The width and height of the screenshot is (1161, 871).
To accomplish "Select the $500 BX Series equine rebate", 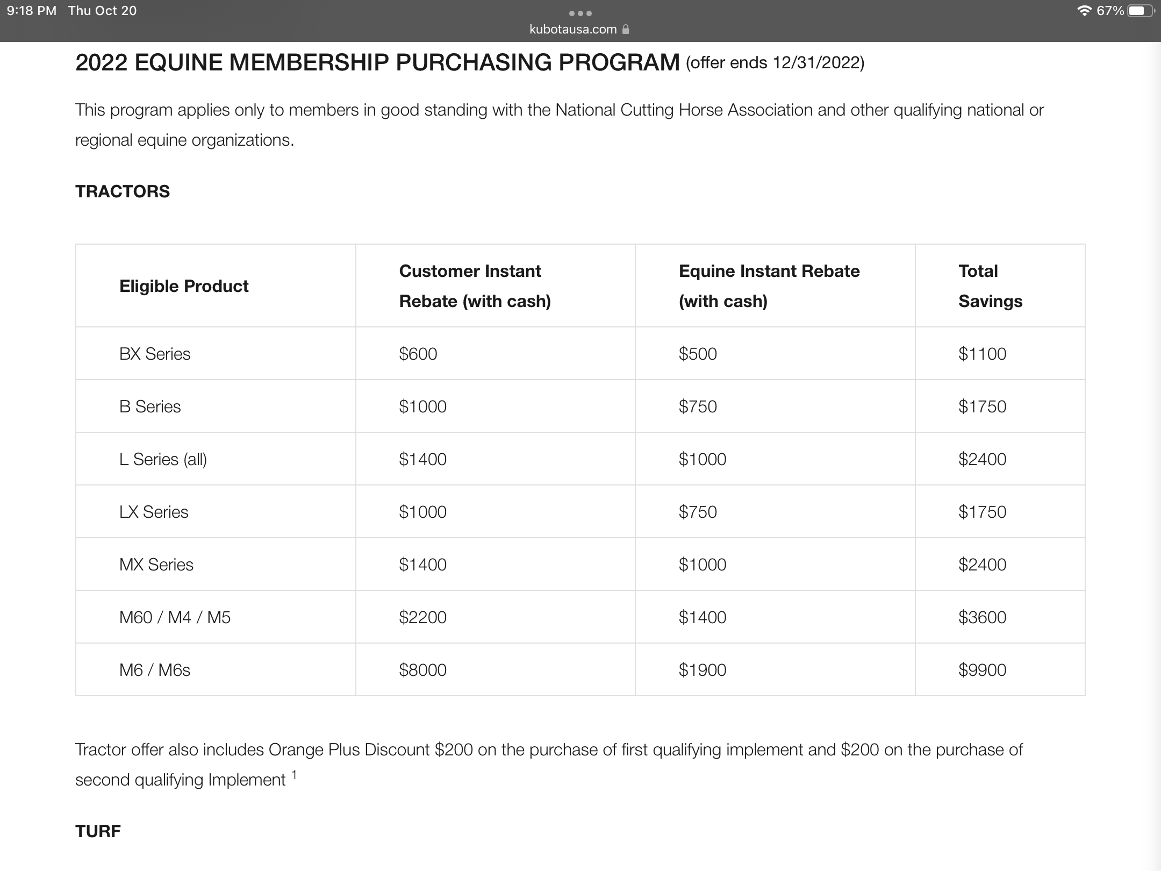I will [x=698, y=354].
